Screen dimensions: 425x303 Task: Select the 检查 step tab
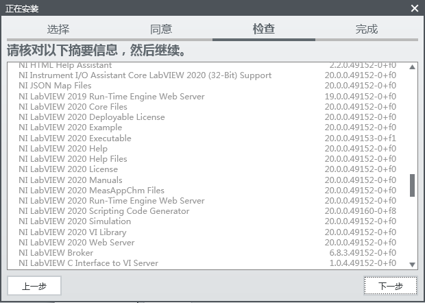264,29
